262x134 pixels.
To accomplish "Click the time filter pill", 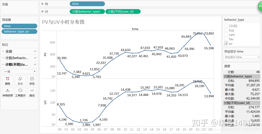I will point(19,26).
